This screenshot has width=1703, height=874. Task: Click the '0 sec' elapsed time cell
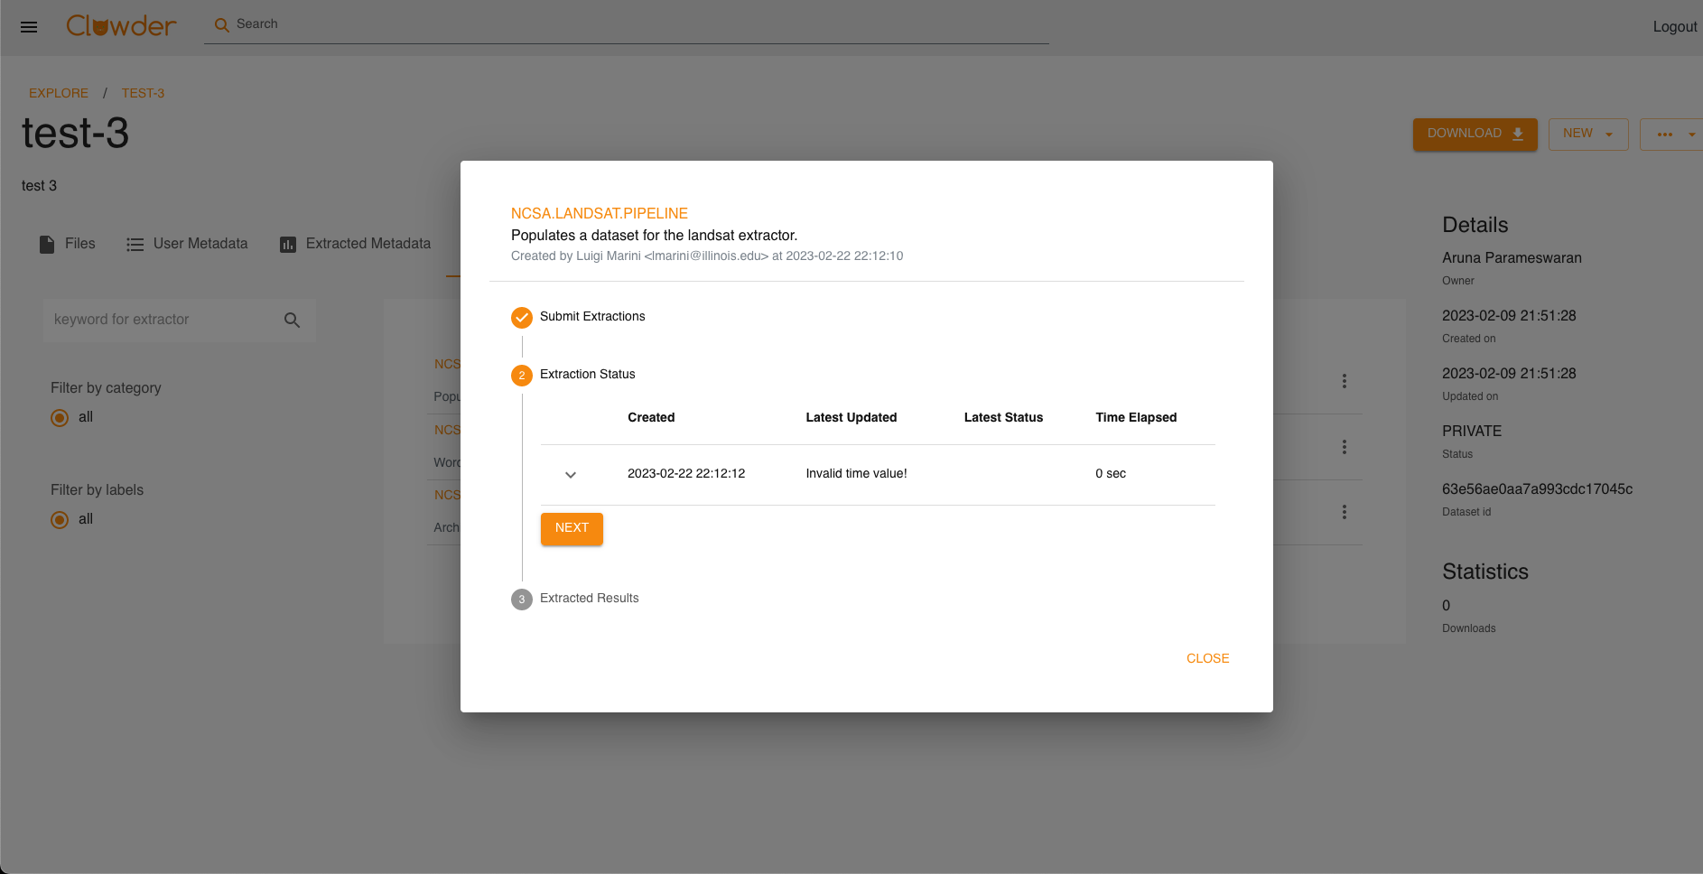pyautogui.click(x=1111, y=473)
